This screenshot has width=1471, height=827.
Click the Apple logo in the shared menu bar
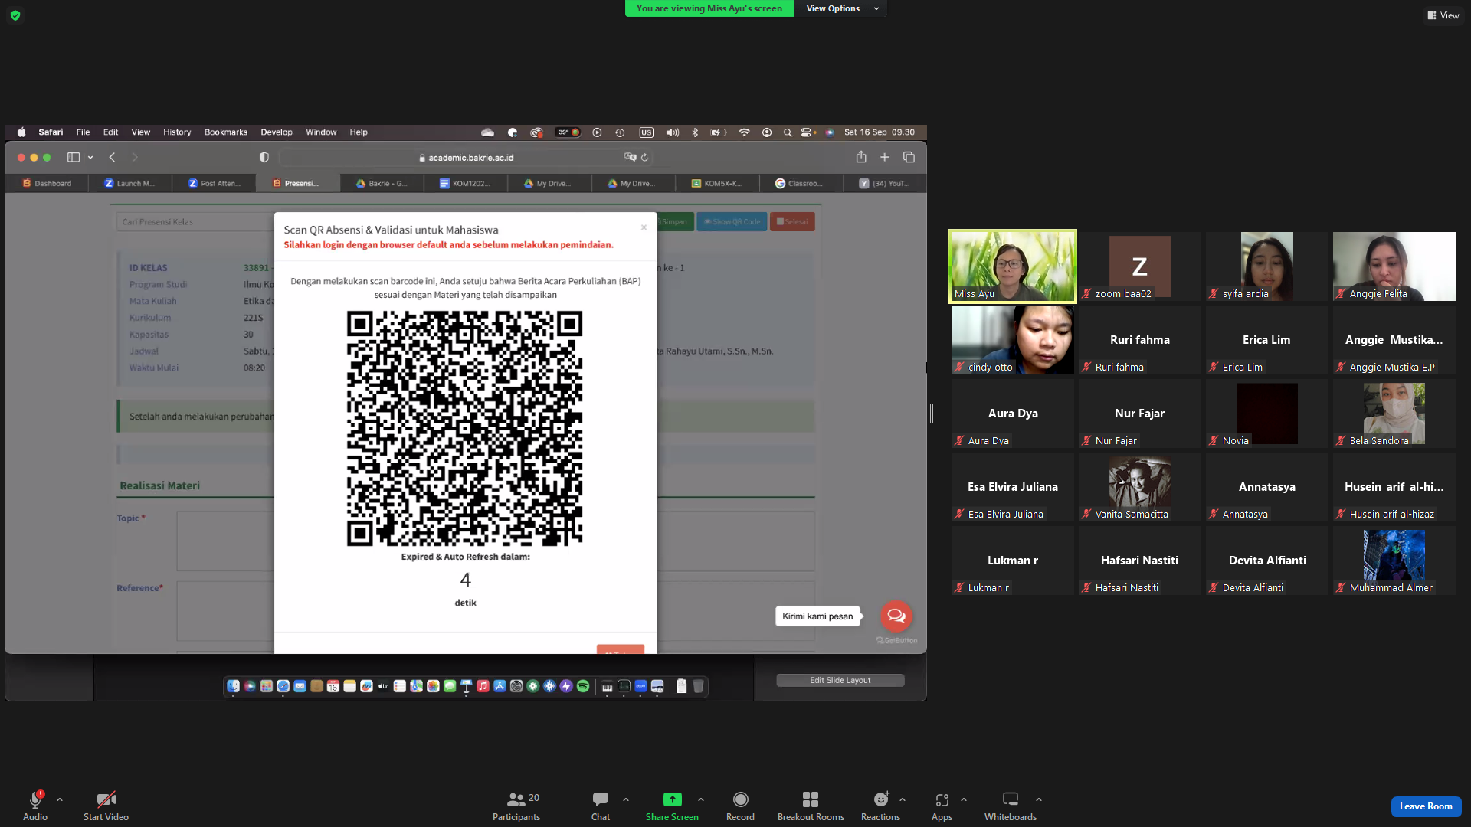pyautogui.click(x=21, y=132)
